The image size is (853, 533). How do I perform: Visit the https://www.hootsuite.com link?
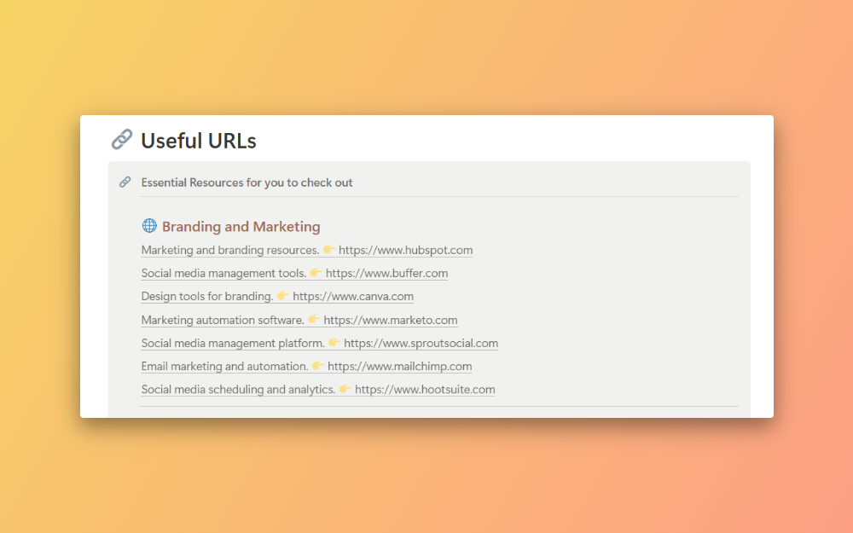[425, 390]
